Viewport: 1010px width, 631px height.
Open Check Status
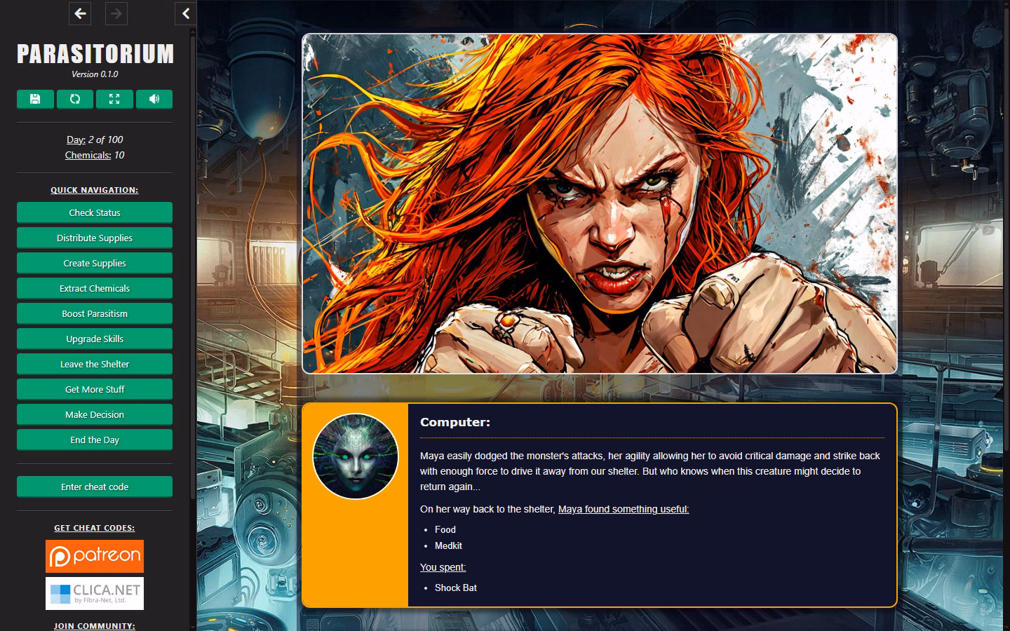(x=95, y=212)
